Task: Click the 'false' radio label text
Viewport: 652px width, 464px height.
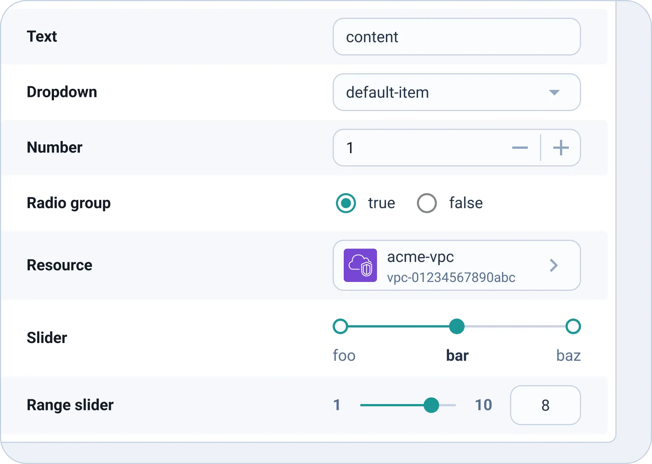Action: 466,203
